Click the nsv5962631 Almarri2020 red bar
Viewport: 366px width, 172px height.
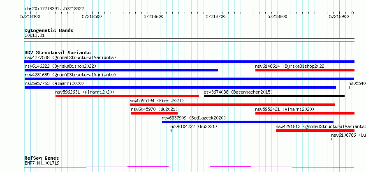127,96
